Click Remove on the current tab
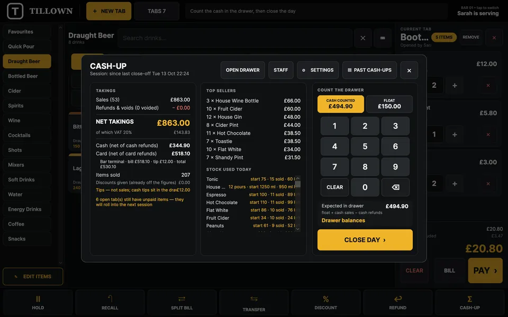Viewport: 508px width, 317px height. 471,38
